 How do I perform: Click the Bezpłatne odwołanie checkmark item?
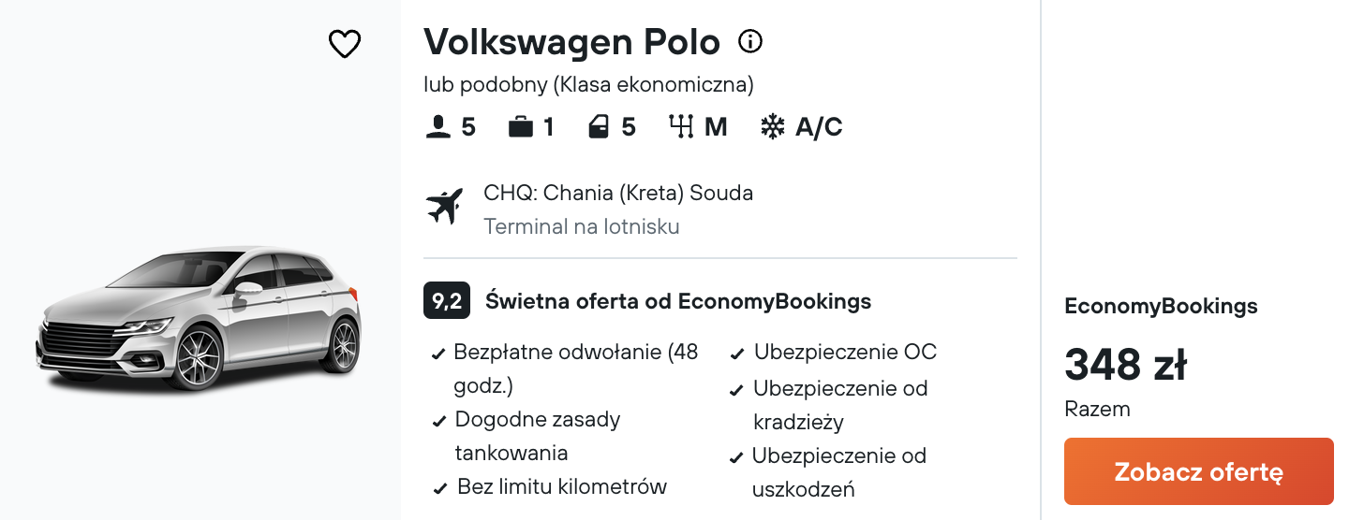click(x=566, y=369)
